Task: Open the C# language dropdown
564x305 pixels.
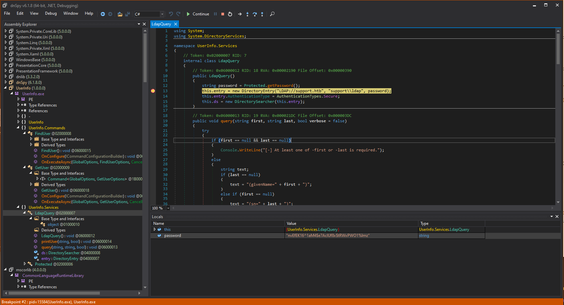Action: click(x=162, y=14)
